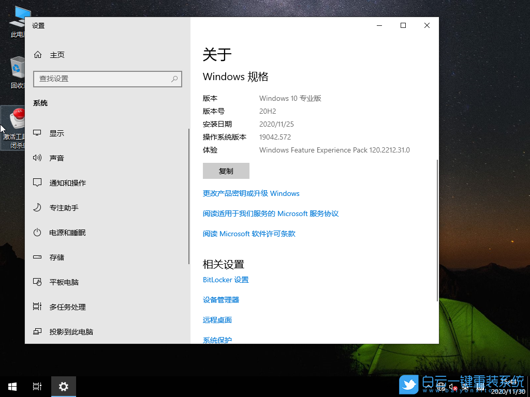Open BitLocker 设置 under 相关设置
Image resolution: width=530 pixels, height=397 pixels.
point(226,279)
